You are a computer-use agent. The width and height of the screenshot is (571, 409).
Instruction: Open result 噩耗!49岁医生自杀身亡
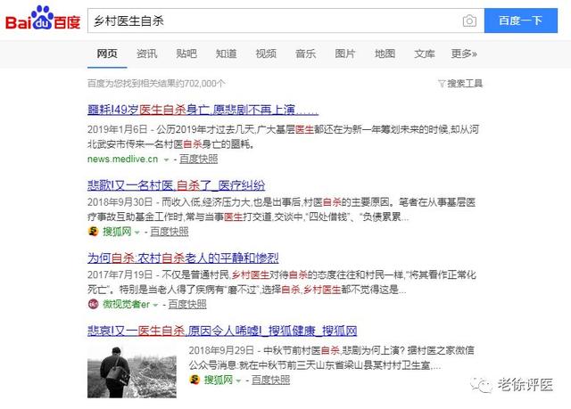[x=203, y=110]
